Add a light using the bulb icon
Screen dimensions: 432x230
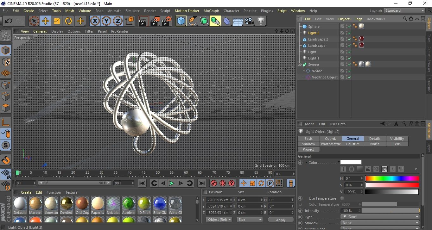pos(261,21)
